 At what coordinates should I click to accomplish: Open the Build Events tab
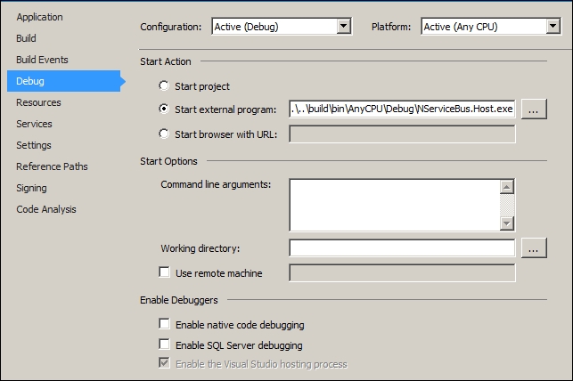point(42,60)
